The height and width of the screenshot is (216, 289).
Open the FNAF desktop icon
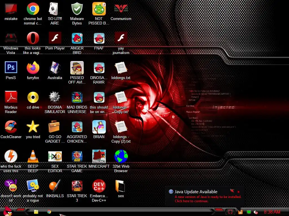click(99, 38)
